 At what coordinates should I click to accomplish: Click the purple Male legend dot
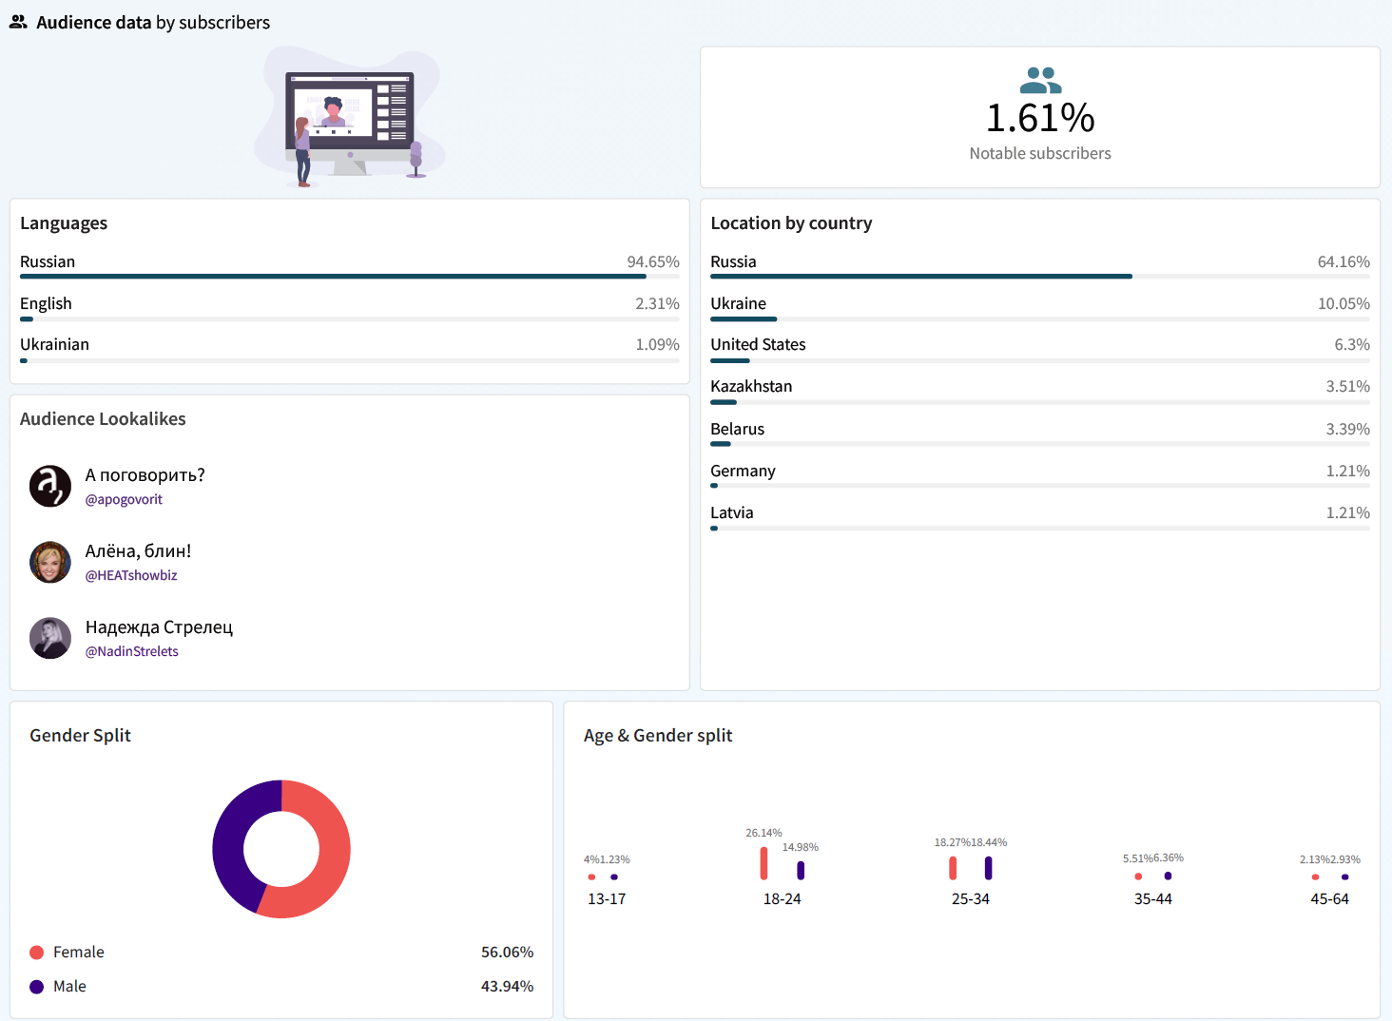pos(37,987)
